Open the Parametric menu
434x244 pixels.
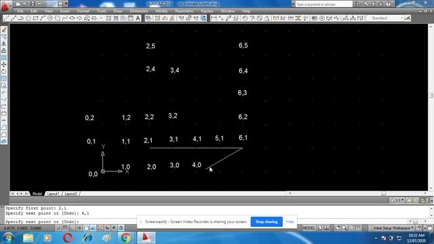[184, 11]
